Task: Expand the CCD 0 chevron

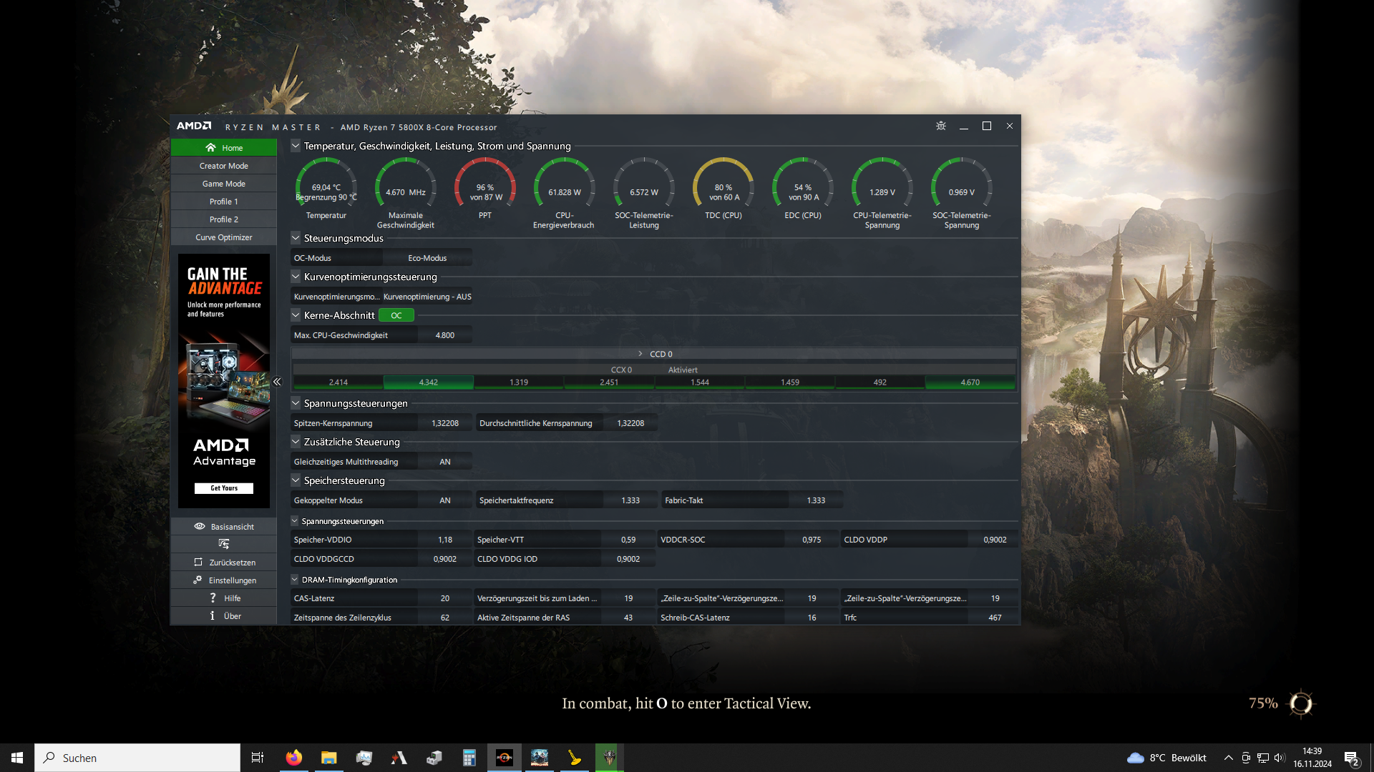Action: pos(640,354)
